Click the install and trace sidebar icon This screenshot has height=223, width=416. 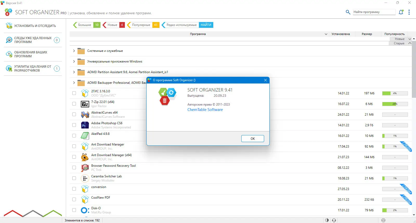9,26
